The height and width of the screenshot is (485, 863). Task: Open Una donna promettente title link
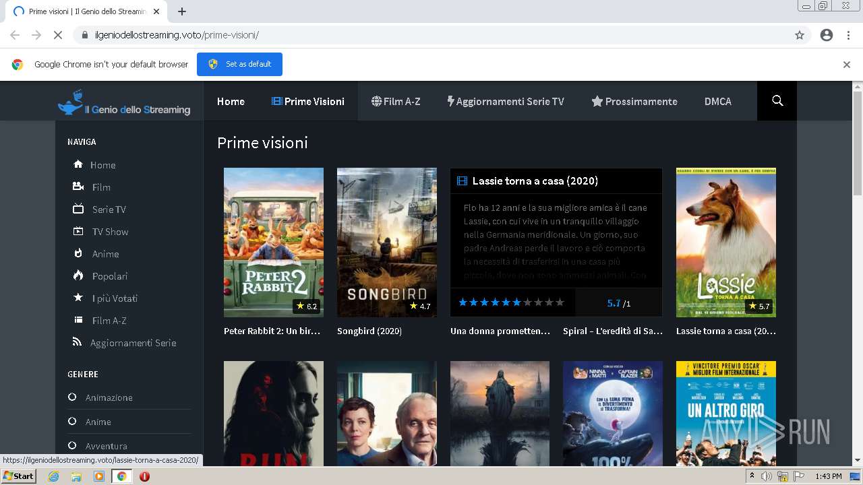pos(500,331)
